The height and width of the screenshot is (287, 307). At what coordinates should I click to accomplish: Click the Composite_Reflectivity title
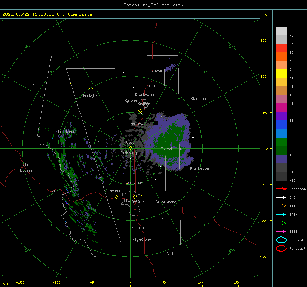[153, 5]
